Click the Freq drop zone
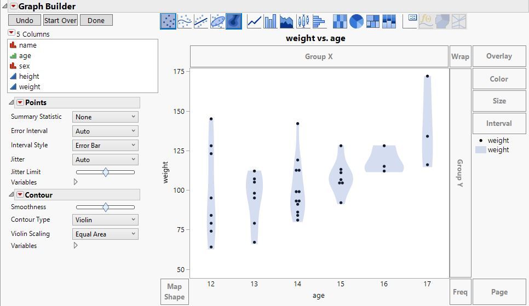 460,292
